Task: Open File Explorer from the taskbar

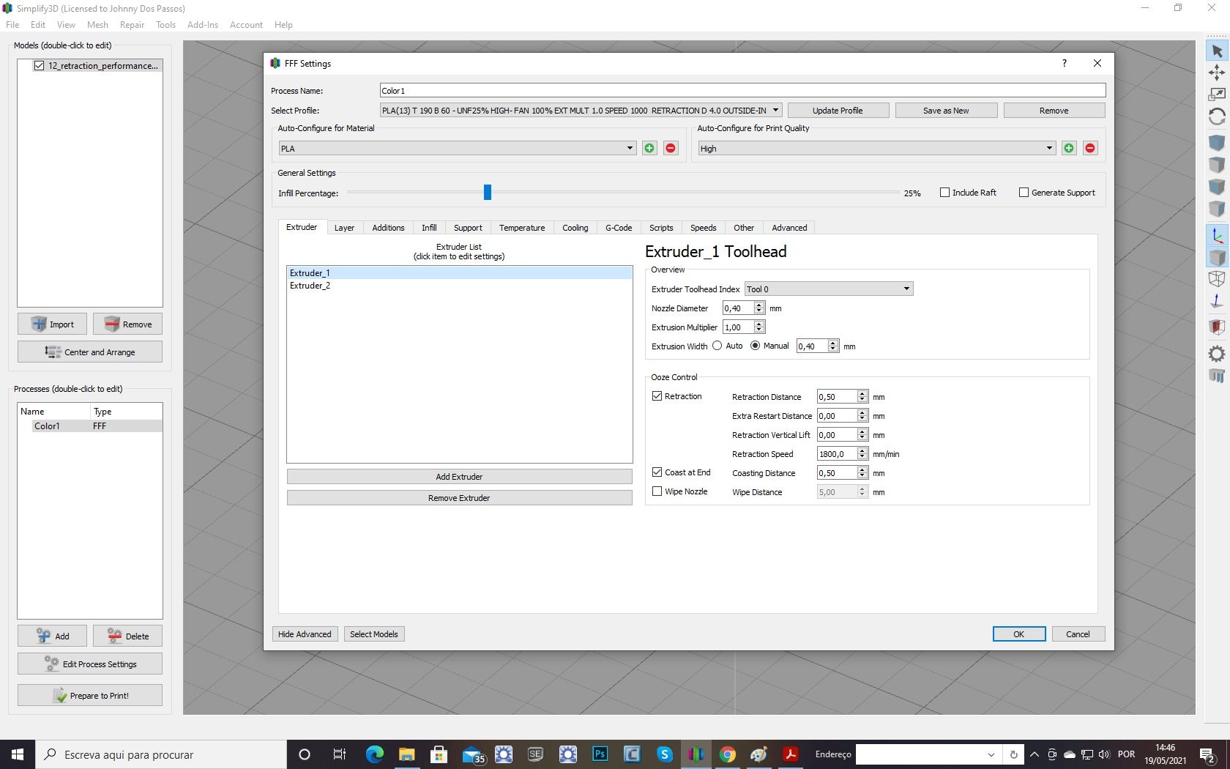Action: click(x=406, y=754)
